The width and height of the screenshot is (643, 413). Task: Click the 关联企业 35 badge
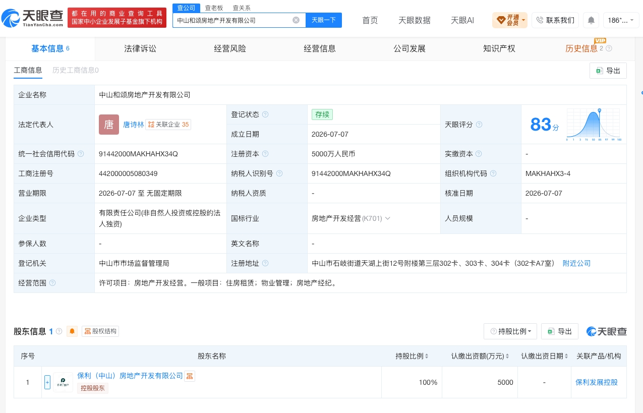point(168,125)
